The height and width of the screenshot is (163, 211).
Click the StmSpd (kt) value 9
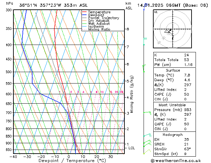pyautogui.click(x=185, y=154)
